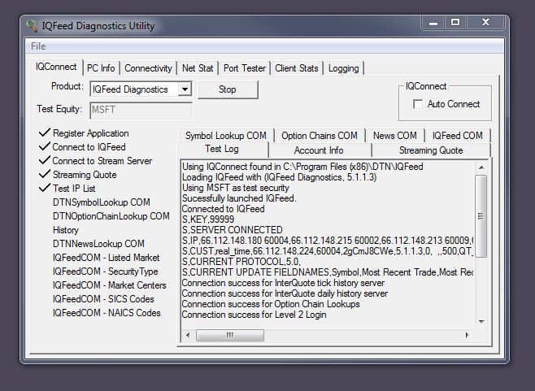Switch to the Account Info tab
This screenshot has height=391, width=535.
[319, 150]
